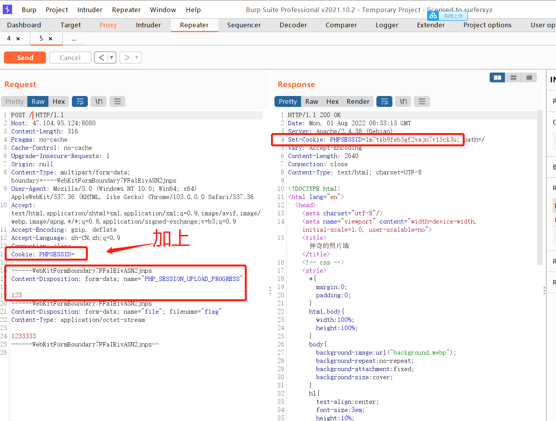
Task: Switch to the Logger tab
Action: click(x=387, y=25)
